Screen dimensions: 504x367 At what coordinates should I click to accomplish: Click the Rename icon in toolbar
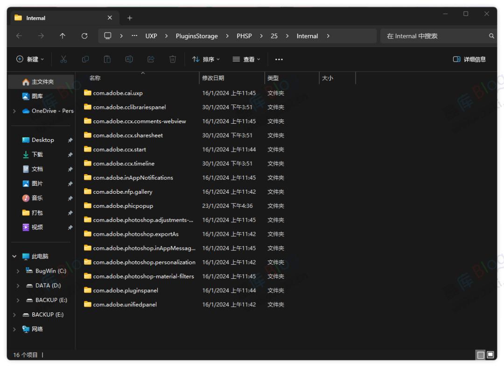(129, 59)
